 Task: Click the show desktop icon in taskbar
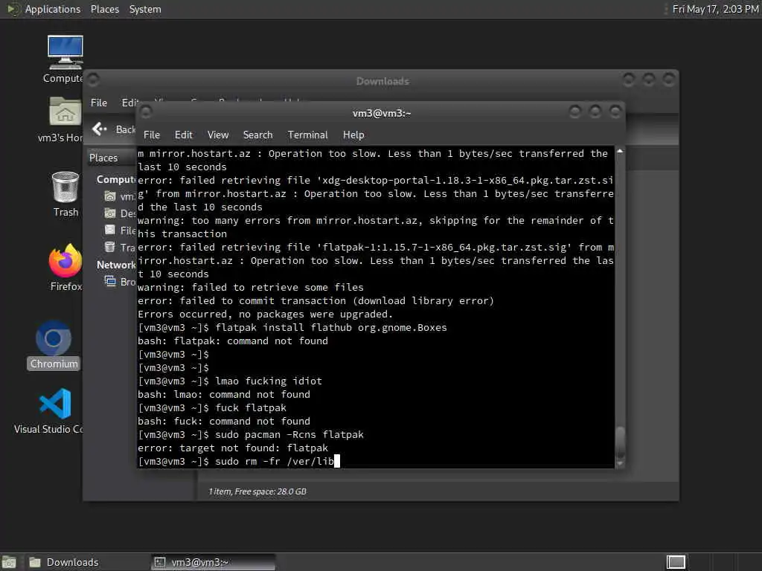pyautogui.click(x=9, y=562)
